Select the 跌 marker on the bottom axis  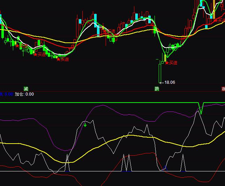pyautogui.click(x=157, y=89)
